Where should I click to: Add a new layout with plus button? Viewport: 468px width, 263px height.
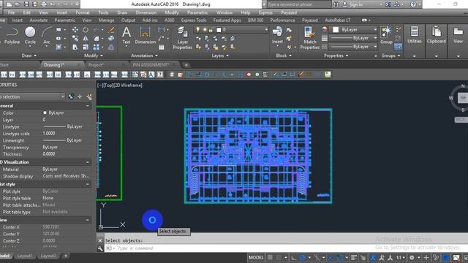66,256
